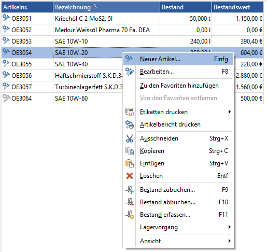Click the Artikelbericht drucken printer icon

130,124
